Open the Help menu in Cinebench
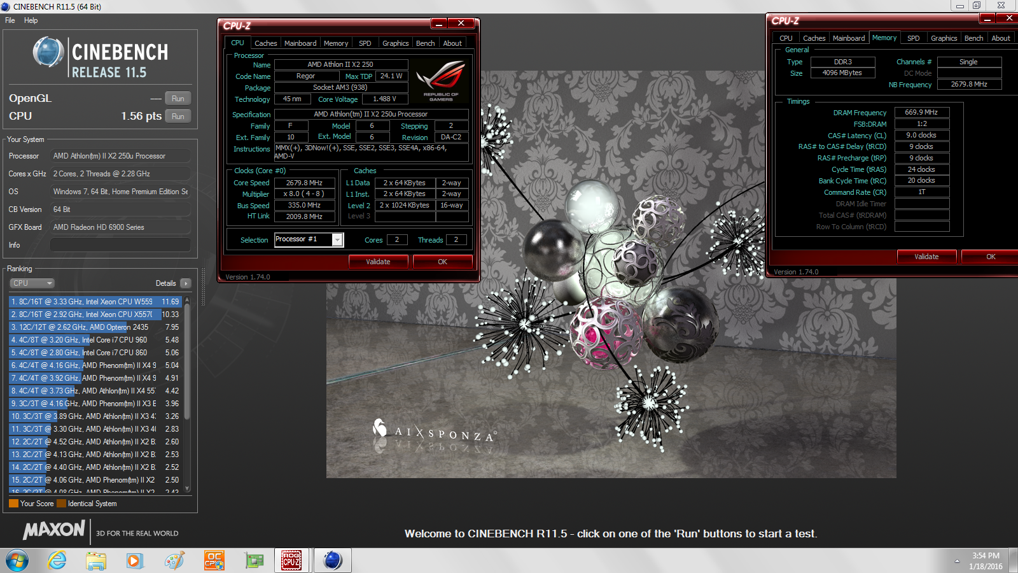The height and width of the screenshot is (573, 1018). coord(31,20)
